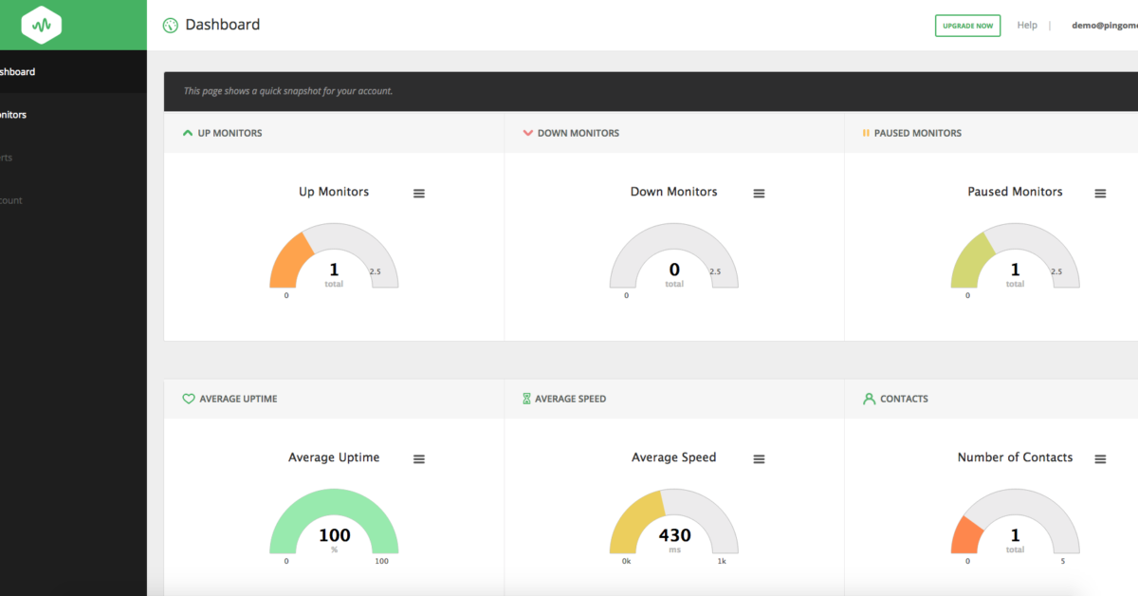Click the person icon beside CONTACTS
Viewport: 1138px width, 596px height.
[x=869, y=399]
